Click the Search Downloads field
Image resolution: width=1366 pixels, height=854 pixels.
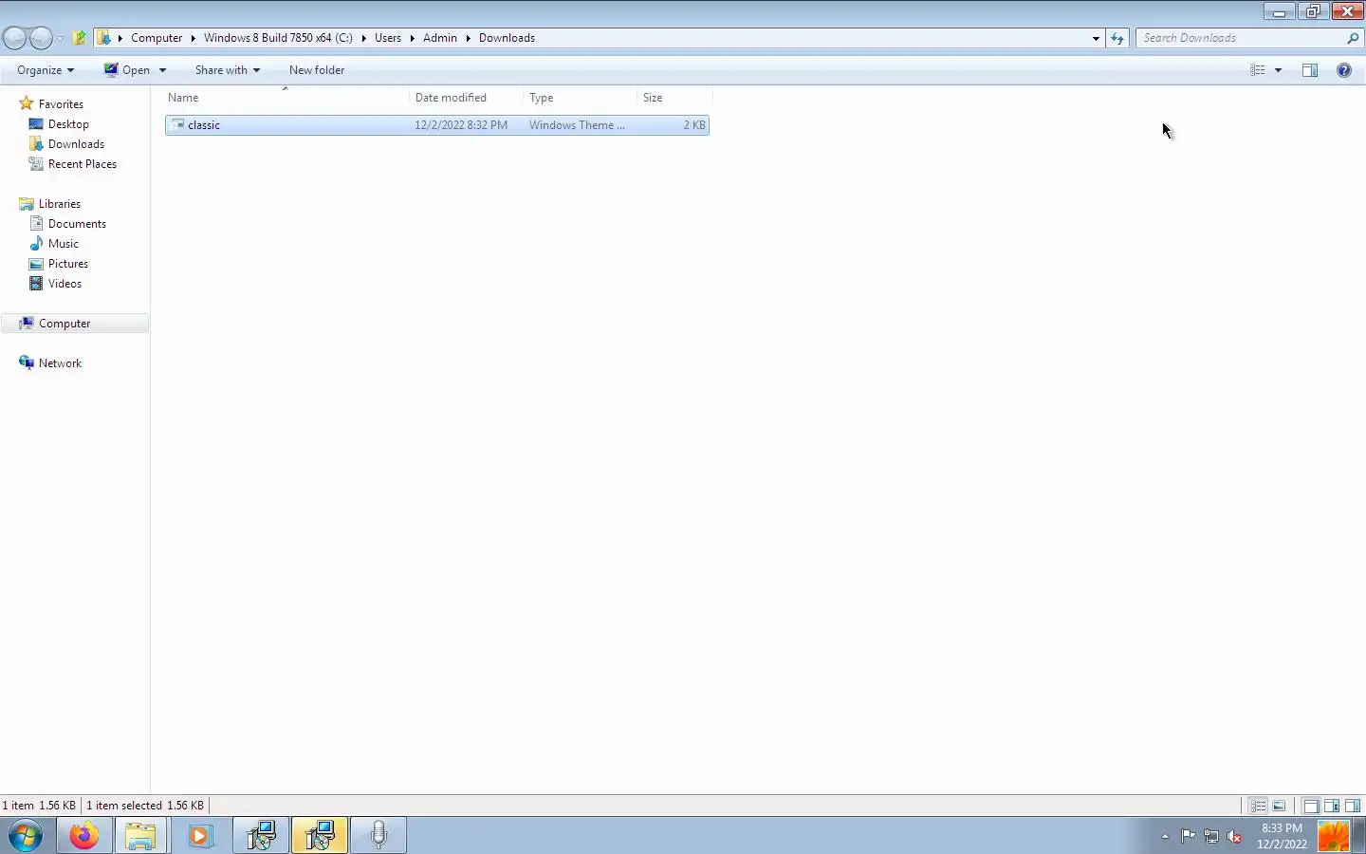1241,38
